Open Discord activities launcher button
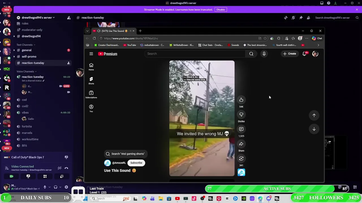Image resolution: width=362 pixels, height=203 pixels. 45,176
